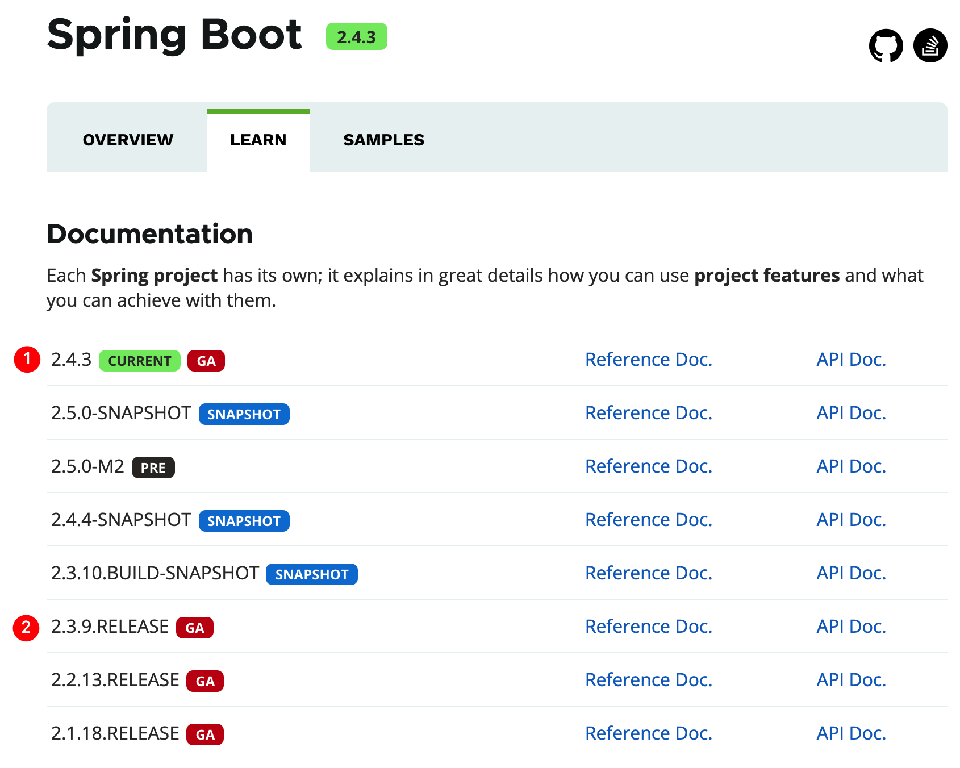Open the GitHub repository icon
The width and height of the screenshot is (960, 768).
[886, 45]
